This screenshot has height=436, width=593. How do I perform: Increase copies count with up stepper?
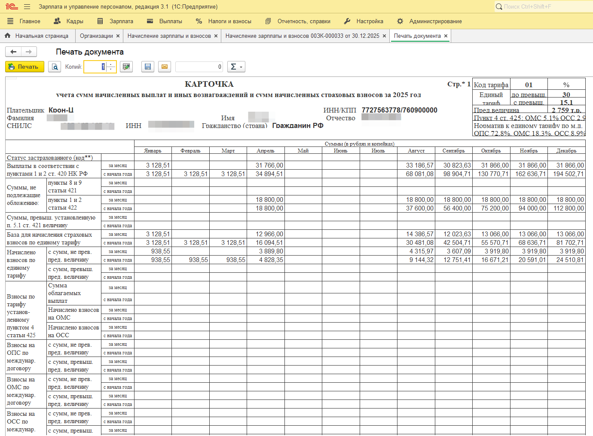111,64
